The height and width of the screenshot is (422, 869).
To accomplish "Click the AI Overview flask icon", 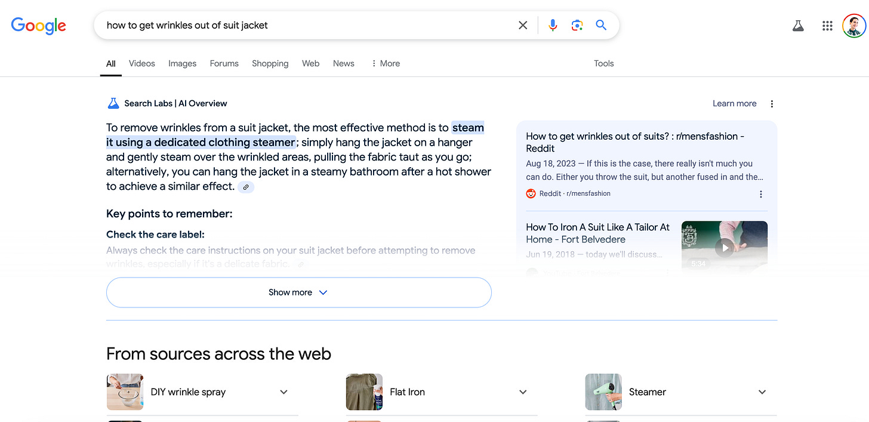I will click(x=113, y=103).
